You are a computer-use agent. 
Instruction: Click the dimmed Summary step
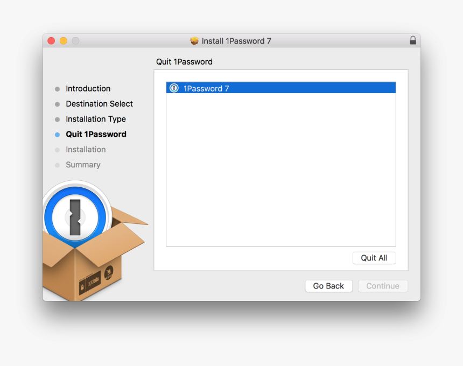pyautogui.click(x=83, y=165)
